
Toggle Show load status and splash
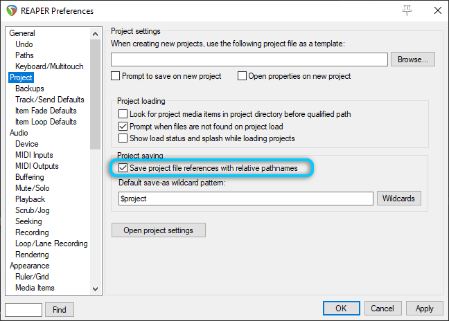(123, 138)
